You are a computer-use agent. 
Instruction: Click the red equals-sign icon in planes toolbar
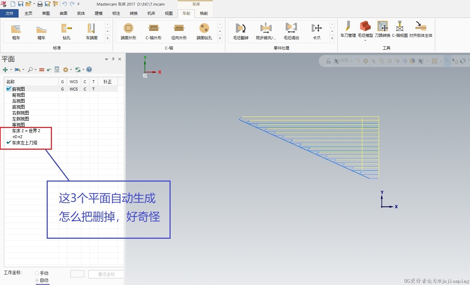click(42, 70)
